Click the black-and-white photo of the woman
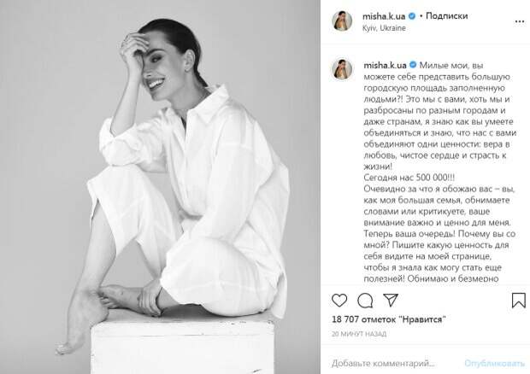 [160, 187]
